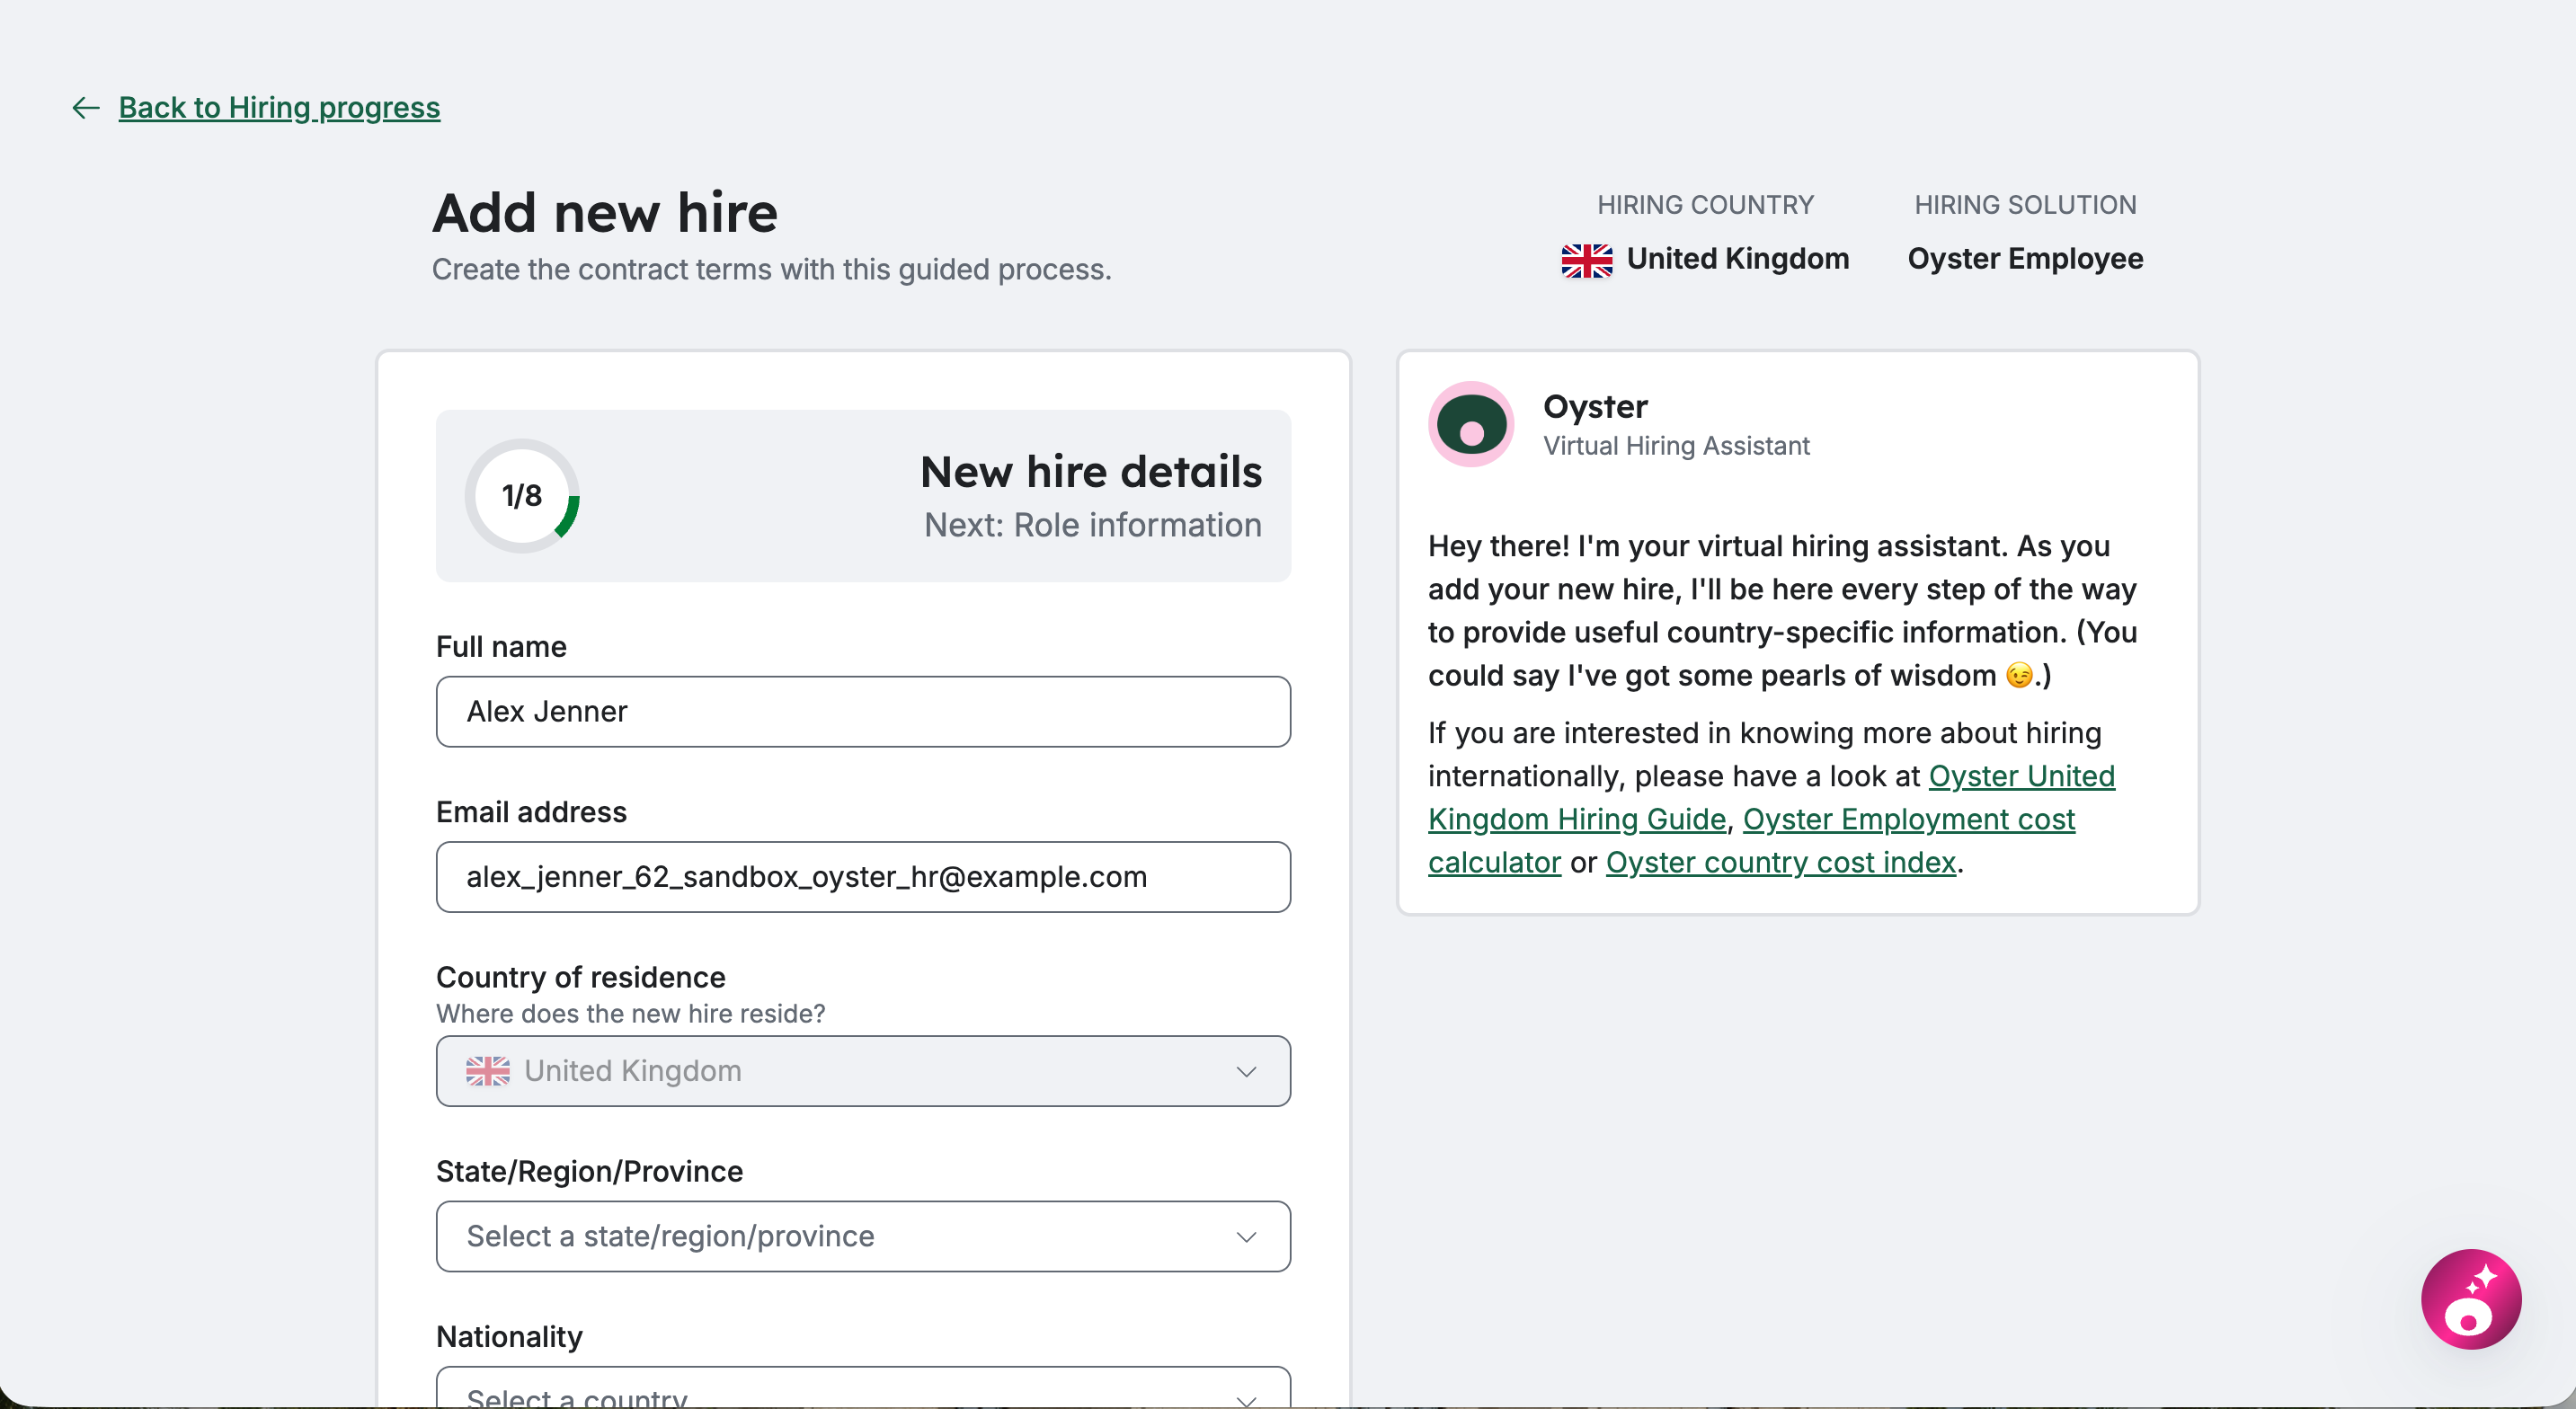The height and width of the screenshot is (1409, 2576).
Task: Open the floating AI assistant button
Action: pyautogui.click(x=2471, y=1298)
